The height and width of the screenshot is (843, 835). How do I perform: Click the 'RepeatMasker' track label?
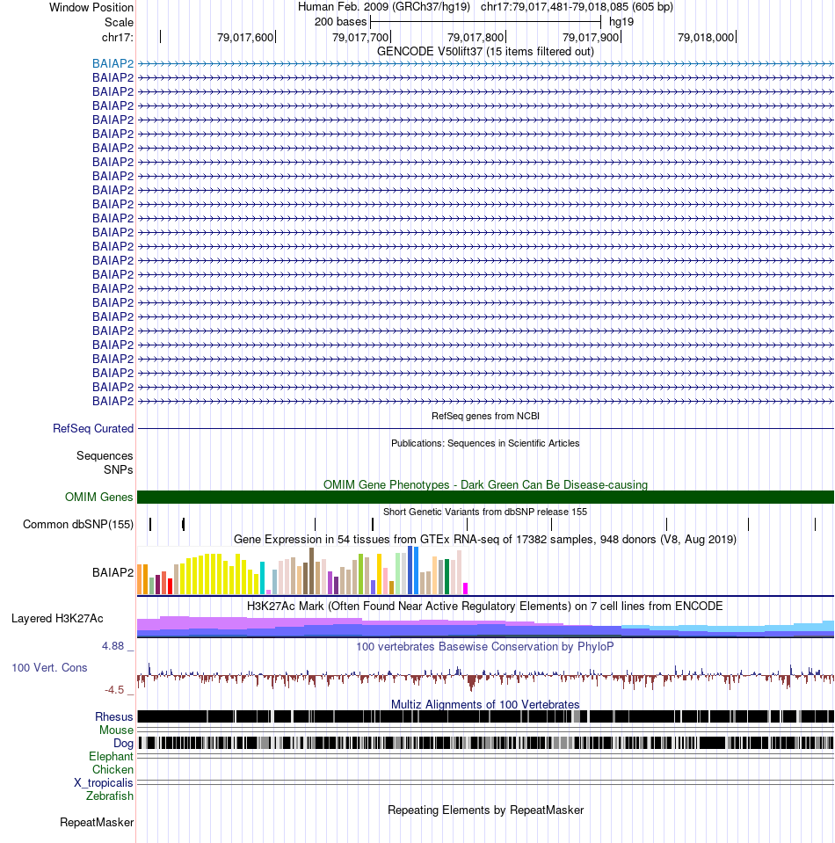tap(97, 823)
